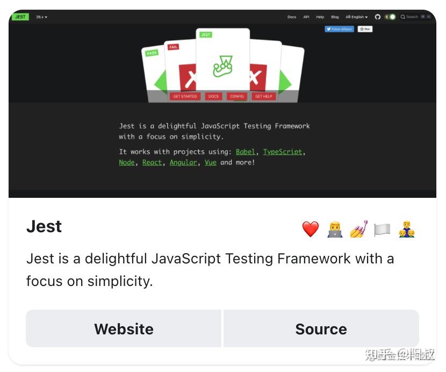Click the GET STARTED button

[185, 96]
